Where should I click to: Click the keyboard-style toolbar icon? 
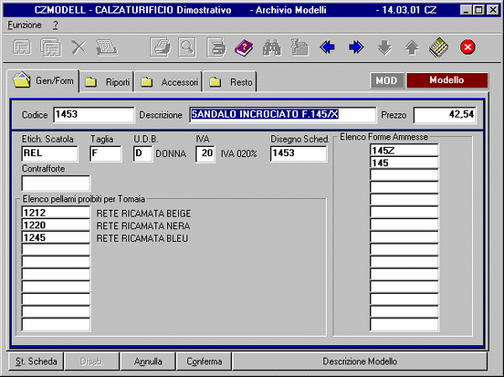pyautogui.click(x=107, y=48)
